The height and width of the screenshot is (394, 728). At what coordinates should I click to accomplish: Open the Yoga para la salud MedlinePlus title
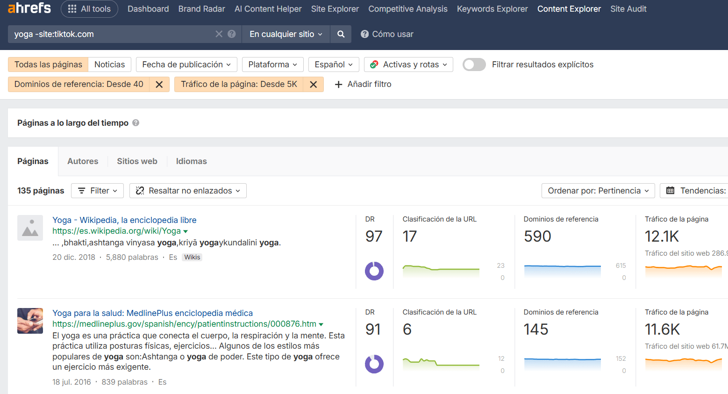(x=152, y=313)
